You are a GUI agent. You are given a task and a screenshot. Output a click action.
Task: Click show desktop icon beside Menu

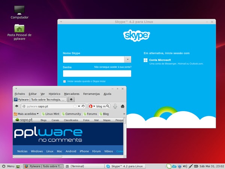pyautogui.click(x=18, y=166)
